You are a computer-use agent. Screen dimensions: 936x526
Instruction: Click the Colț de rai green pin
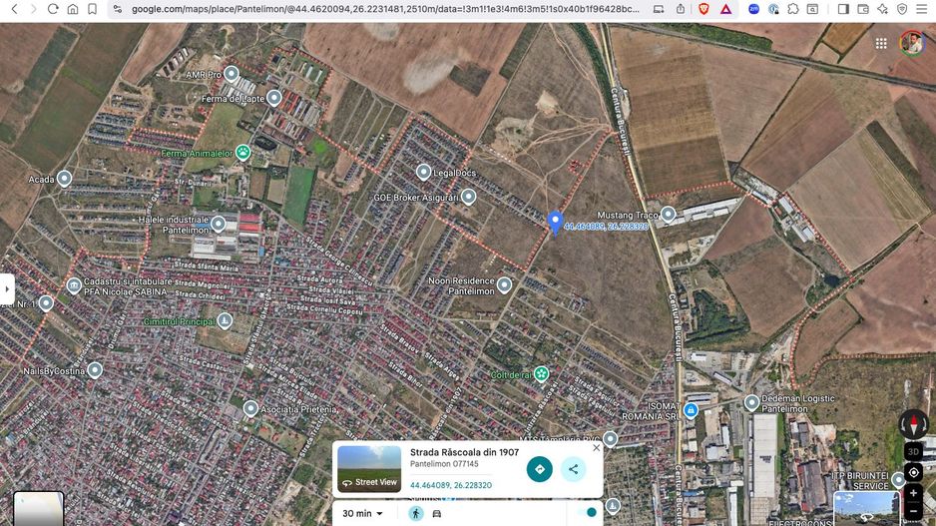541,374
